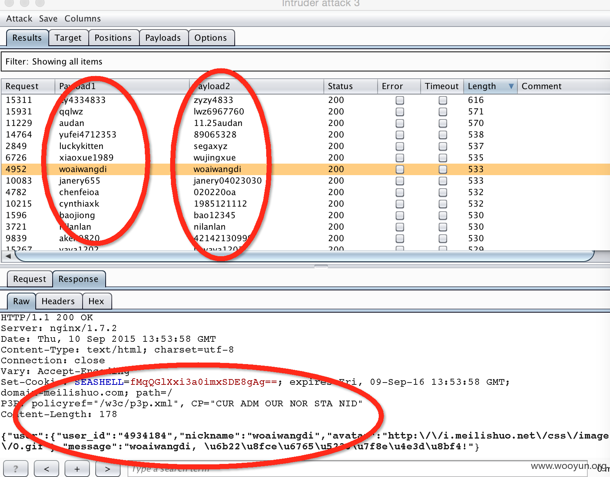The width and height of the screenshot is (610, 477).
Task: Select row with payload 'luckykitten'
Action: [x=305, y=146]
